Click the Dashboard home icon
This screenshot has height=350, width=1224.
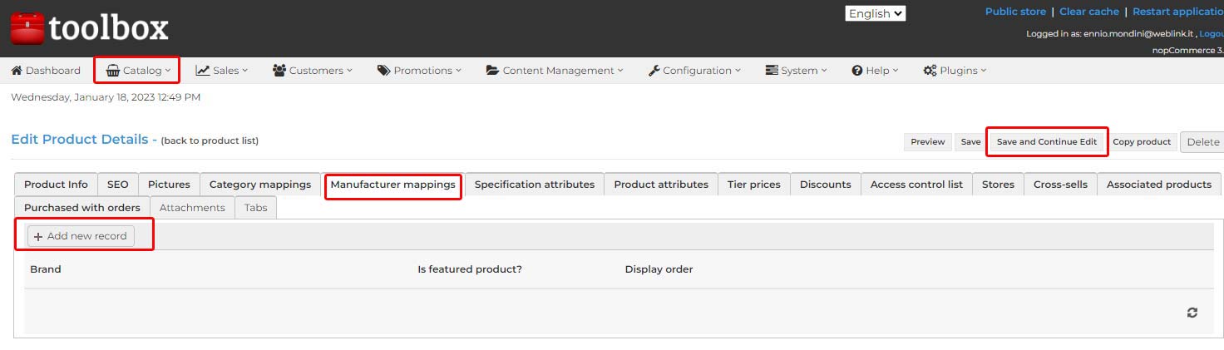(x=17, y=71)
